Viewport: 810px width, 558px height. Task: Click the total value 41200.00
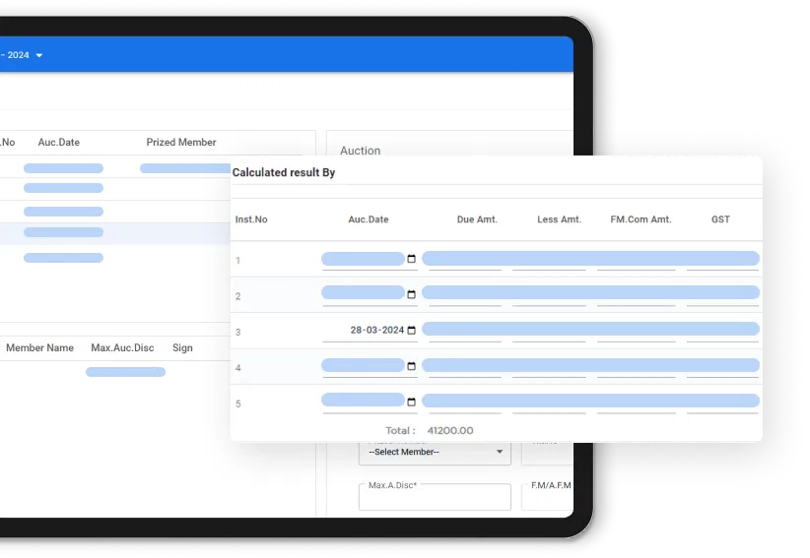pyautogui.click(x=450, y=431)
